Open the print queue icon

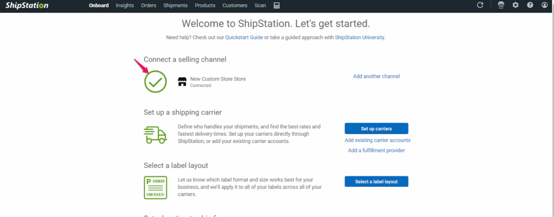[x=501, y=5]
